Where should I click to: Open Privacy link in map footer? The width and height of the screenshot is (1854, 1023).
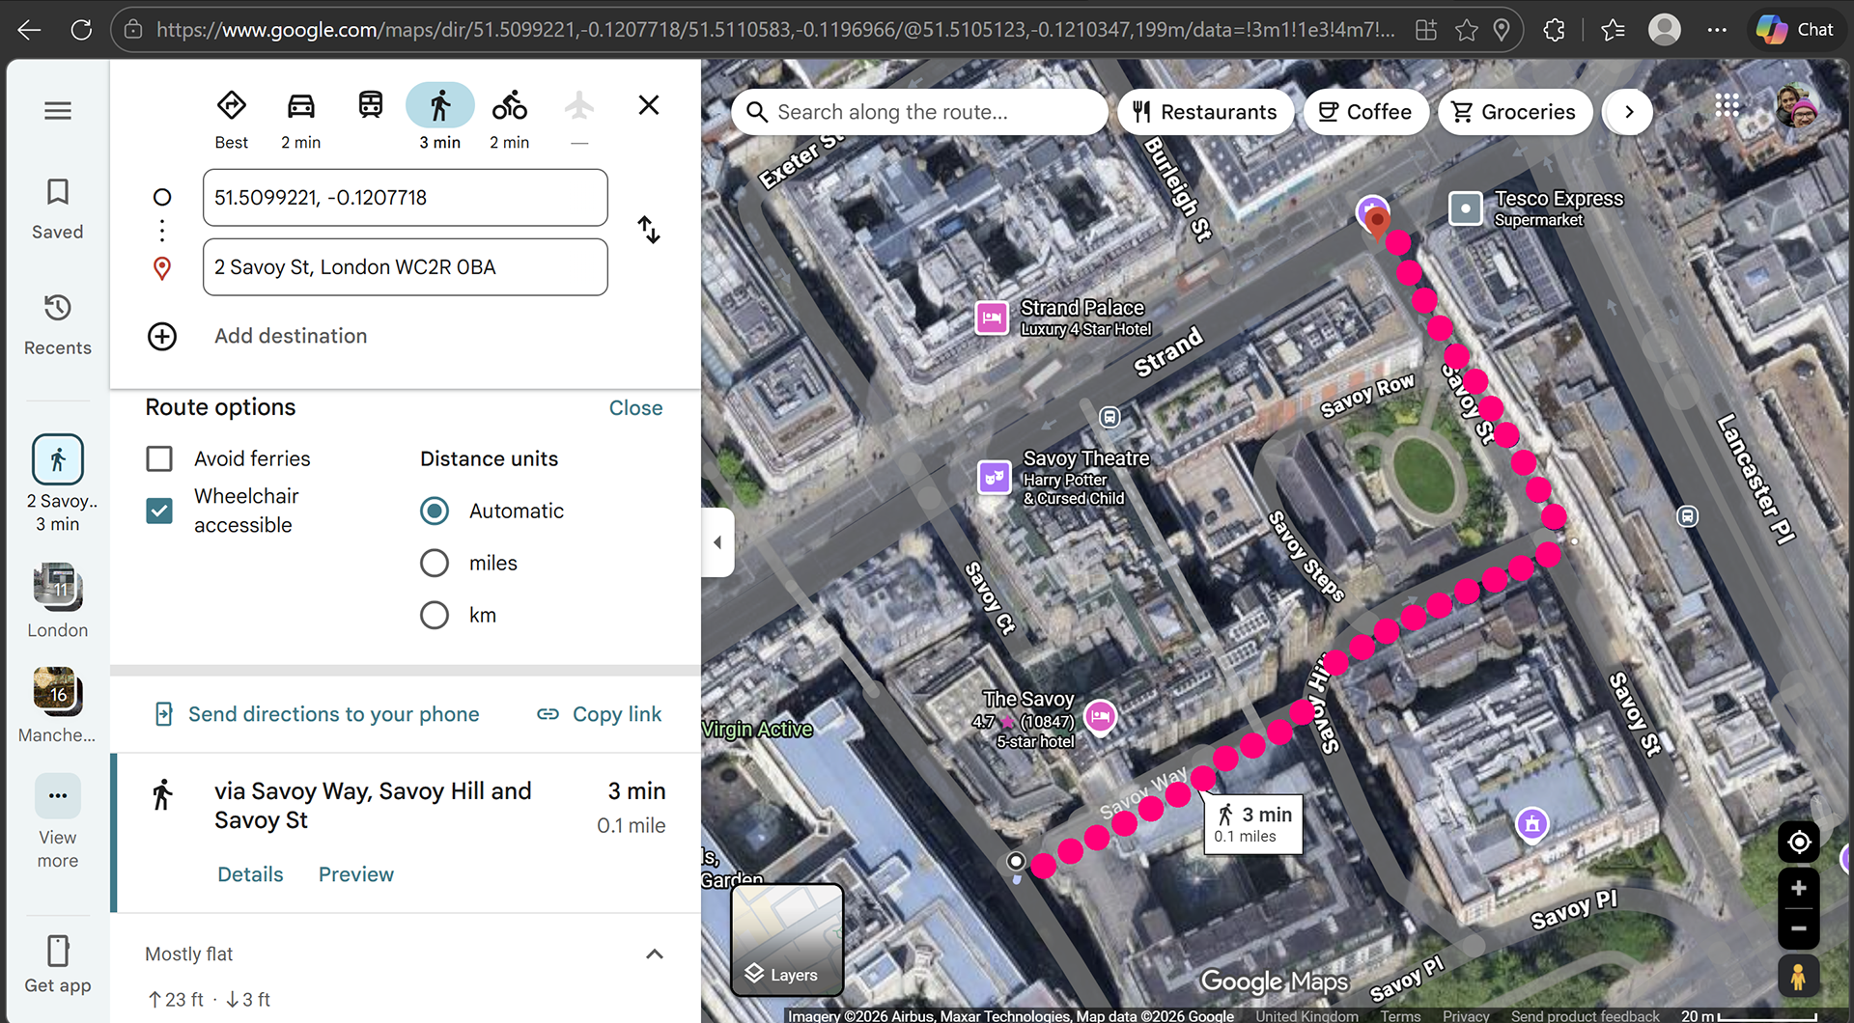tap(1466, 1015)
